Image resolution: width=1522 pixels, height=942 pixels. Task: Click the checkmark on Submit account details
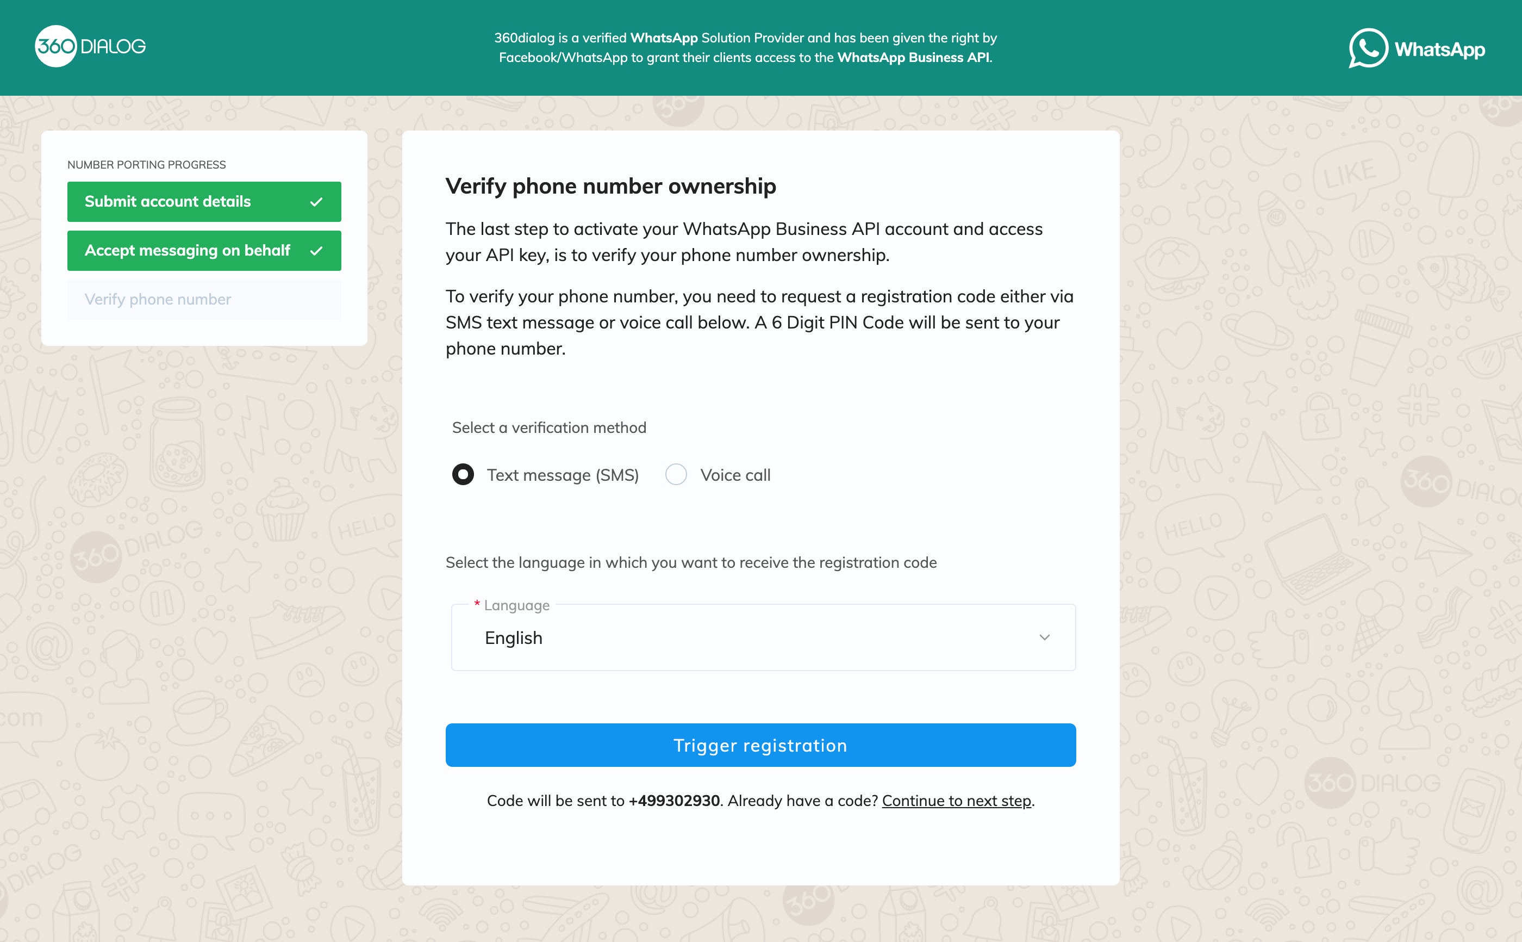(x=316, y=202)
